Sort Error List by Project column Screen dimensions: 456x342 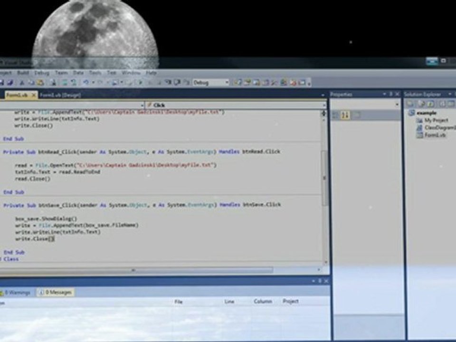click(x=291, y=301)
